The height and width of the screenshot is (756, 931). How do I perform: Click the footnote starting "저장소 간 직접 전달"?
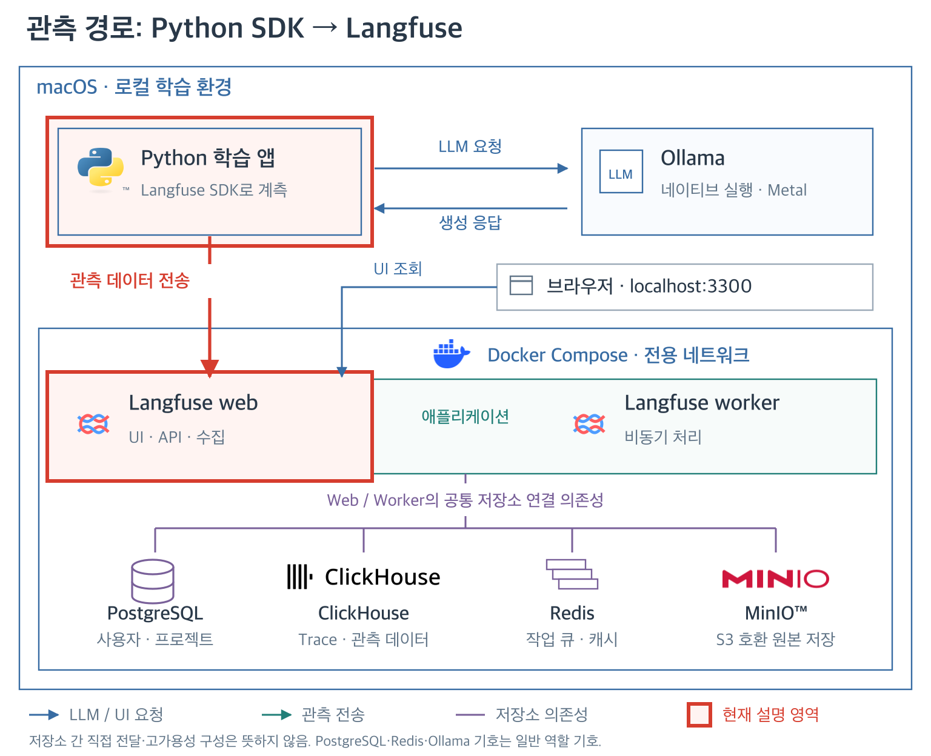[315, 741]
